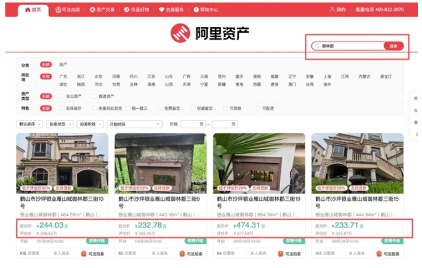
Task: Focus the minimum price input
Action: (x=193, y=124)
